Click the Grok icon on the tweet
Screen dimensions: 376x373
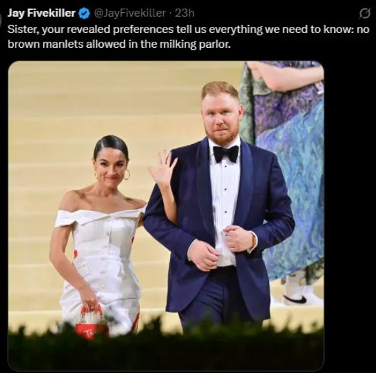click(365, 13)
